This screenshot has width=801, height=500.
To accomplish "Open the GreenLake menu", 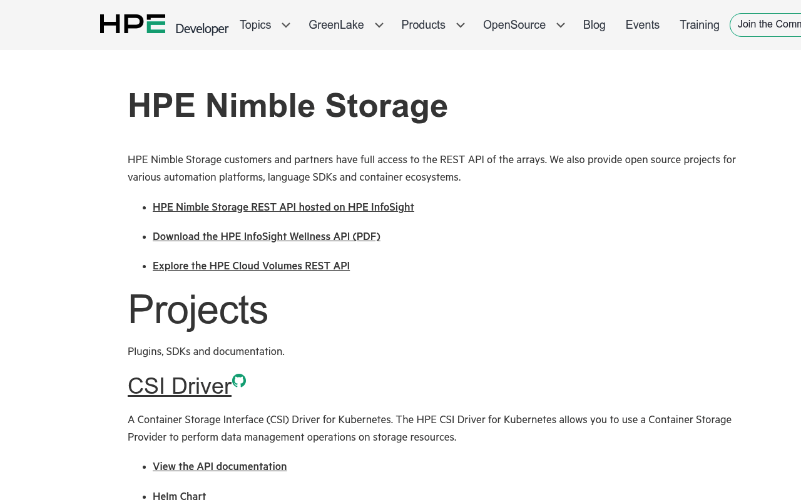I will 336,25.
